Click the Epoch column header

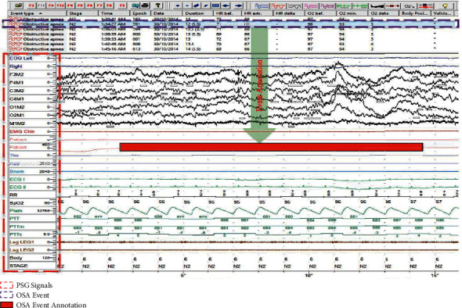click(x=140, y=13)
